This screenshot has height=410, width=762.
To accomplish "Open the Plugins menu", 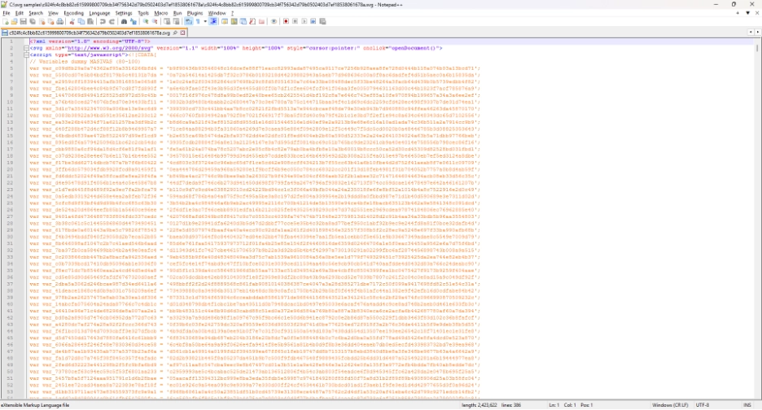I will tap(193, 13).
